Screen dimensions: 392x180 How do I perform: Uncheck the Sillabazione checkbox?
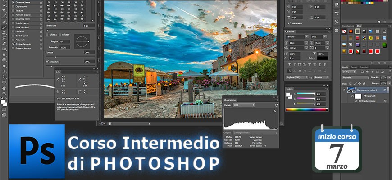[x=289, y=23]
